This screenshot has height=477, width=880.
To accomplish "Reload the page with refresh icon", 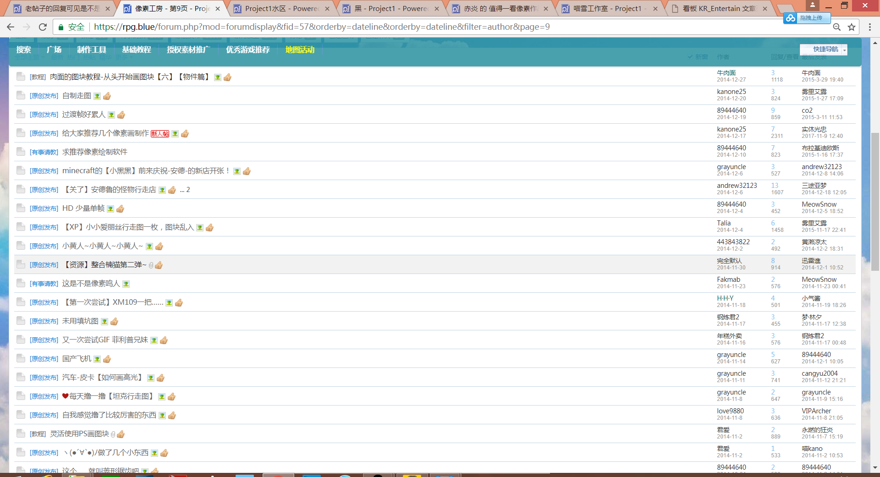I will point(43,27).
